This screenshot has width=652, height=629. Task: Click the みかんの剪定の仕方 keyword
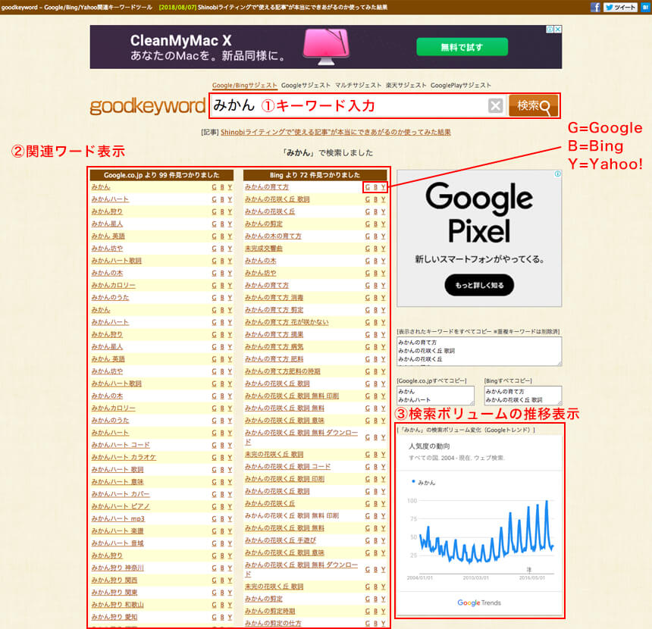273,623
